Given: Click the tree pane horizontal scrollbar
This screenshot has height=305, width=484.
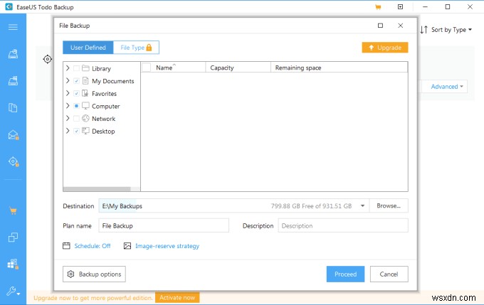Looking at the screenshot, I should pyautogui.click(x=97, y=188).
